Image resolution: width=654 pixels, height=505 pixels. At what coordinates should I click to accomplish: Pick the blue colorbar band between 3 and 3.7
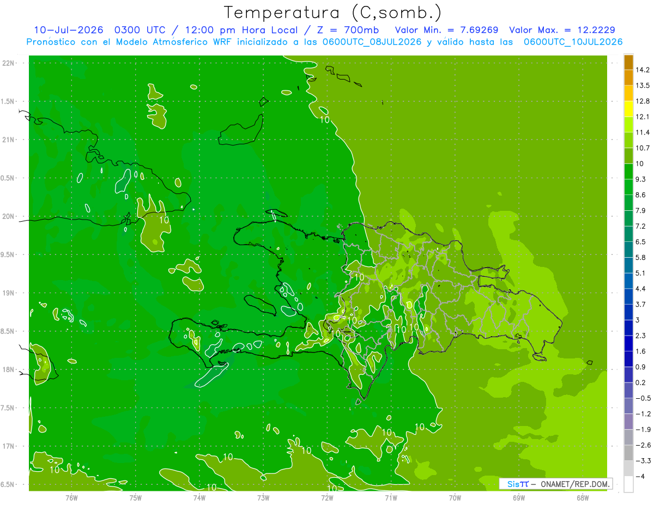(x=628, y=312)
